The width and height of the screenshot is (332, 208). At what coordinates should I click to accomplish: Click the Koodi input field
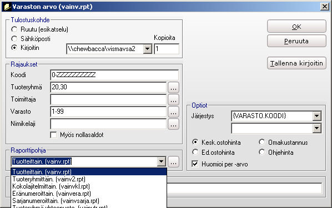tap(114, 75)
